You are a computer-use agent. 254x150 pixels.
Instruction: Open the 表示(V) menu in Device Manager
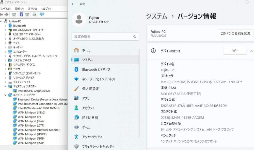[32, 9]
